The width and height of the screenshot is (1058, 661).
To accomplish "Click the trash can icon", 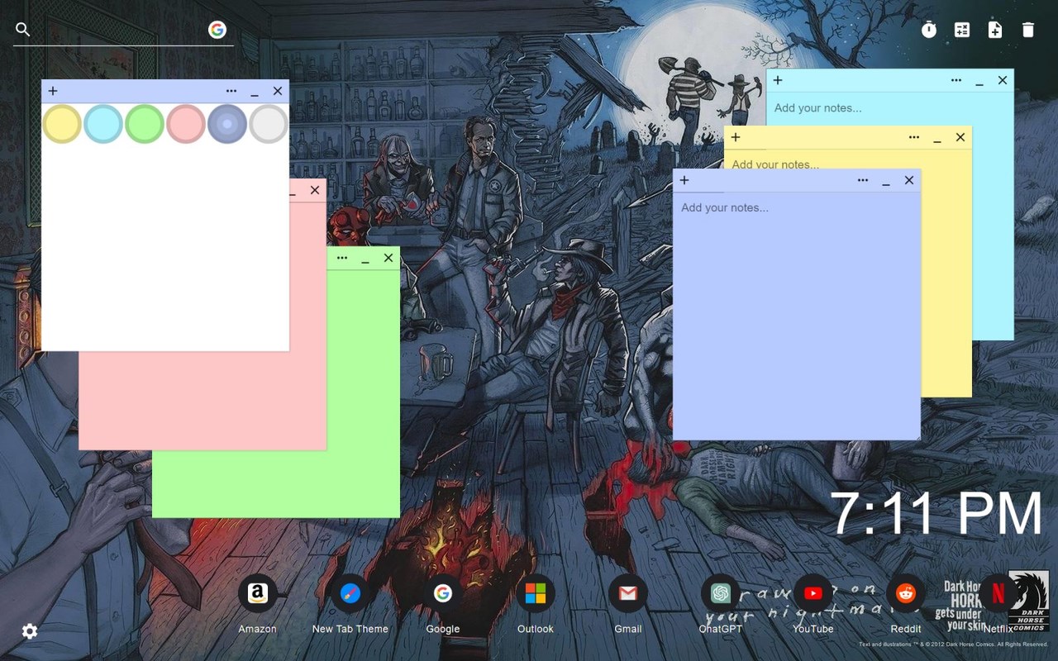I will 1028,30.
